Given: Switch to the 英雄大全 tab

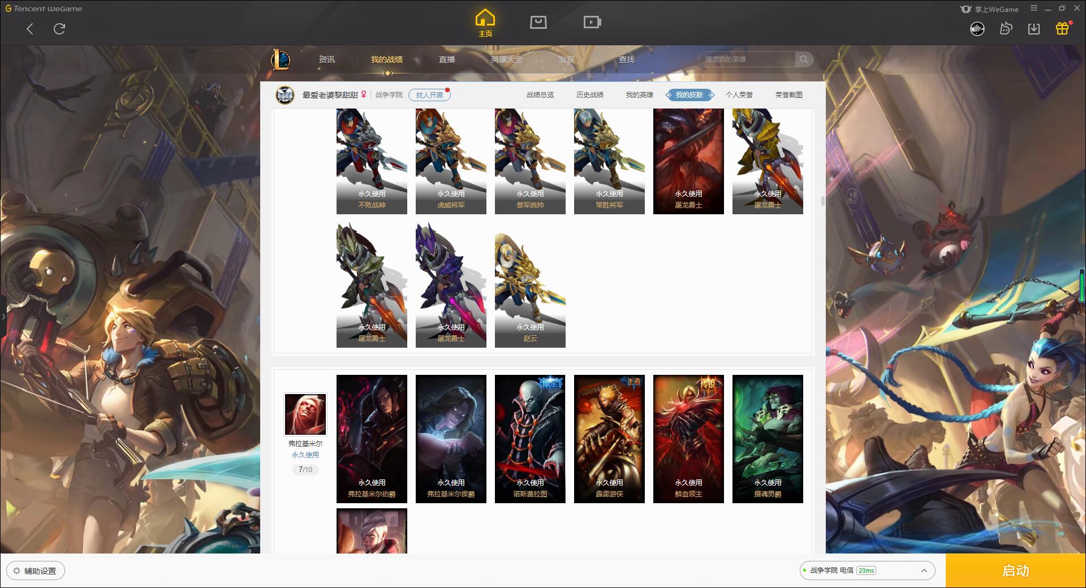Looking at the screenshot, I should click(x=507, y=59).
